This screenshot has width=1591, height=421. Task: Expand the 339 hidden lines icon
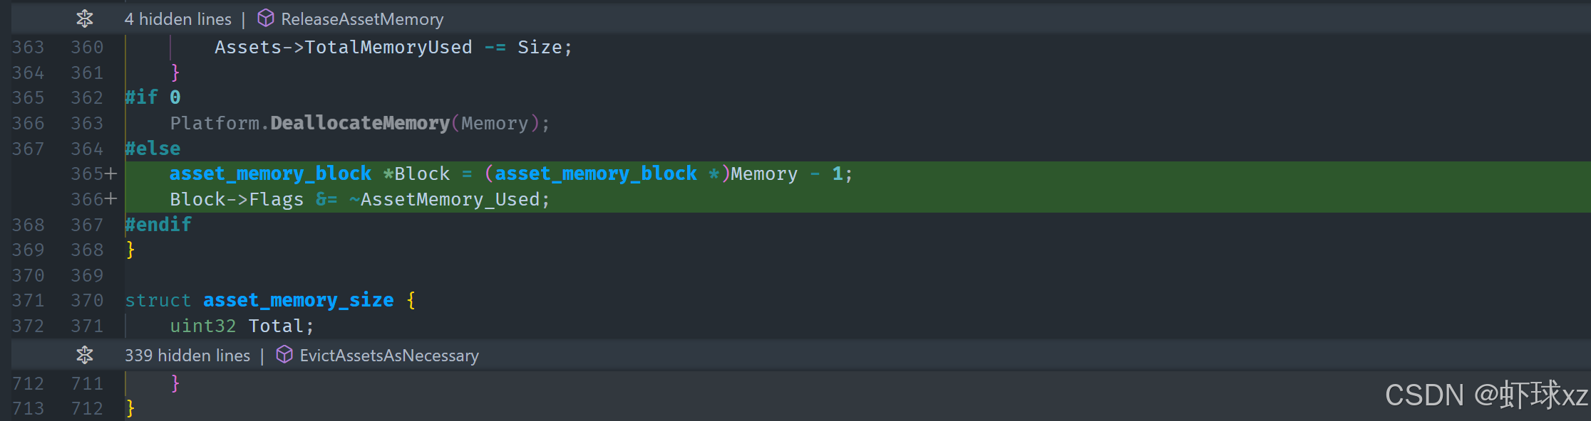[85, 355]
